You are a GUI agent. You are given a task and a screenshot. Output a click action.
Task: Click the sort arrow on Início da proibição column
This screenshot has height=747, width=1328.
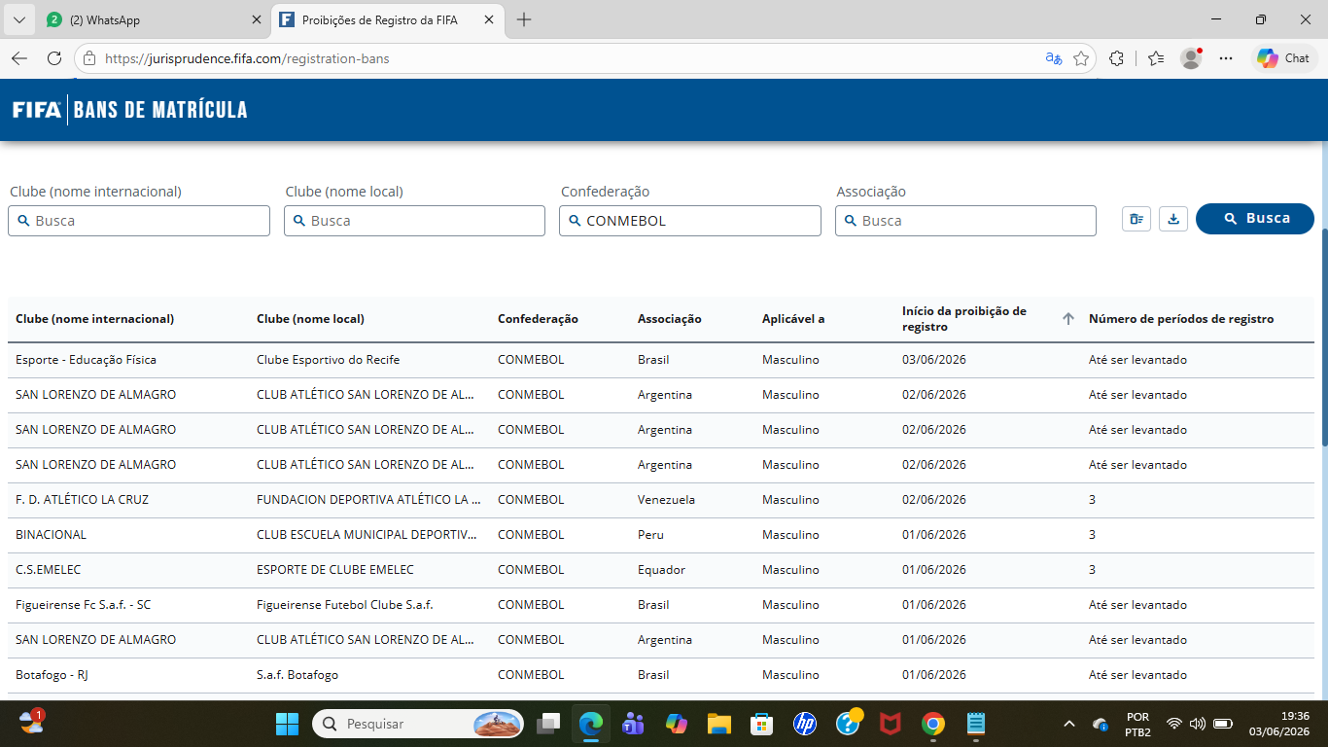(1067, 319)
